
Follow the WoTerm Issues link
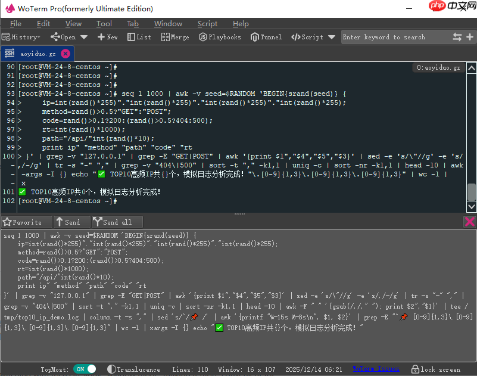click(x=375, y=369)
